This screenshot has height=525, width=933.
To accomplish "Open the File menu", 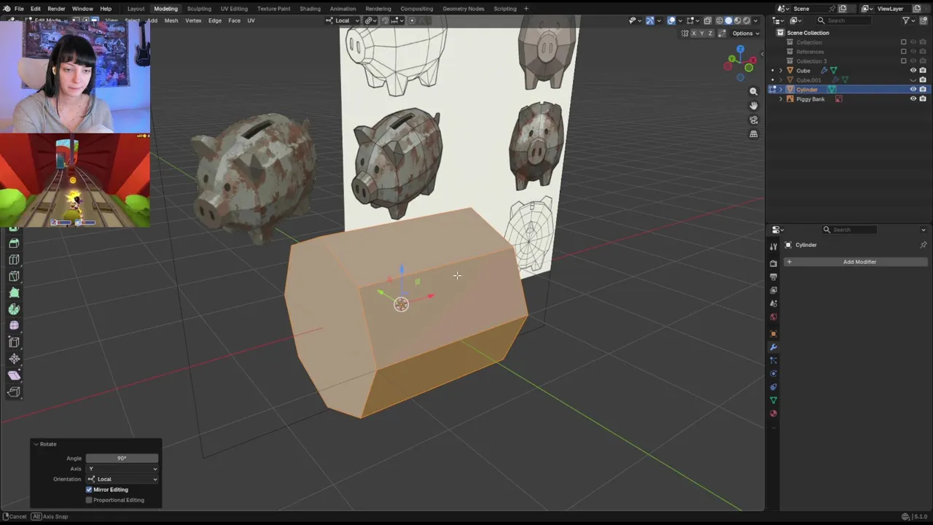I will click(x=19, y=9).
